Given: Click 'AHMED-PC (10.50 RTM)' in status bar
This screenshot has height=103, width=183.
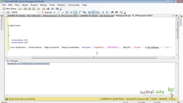Looking at the screenshot, I should (x=112, y=99).
